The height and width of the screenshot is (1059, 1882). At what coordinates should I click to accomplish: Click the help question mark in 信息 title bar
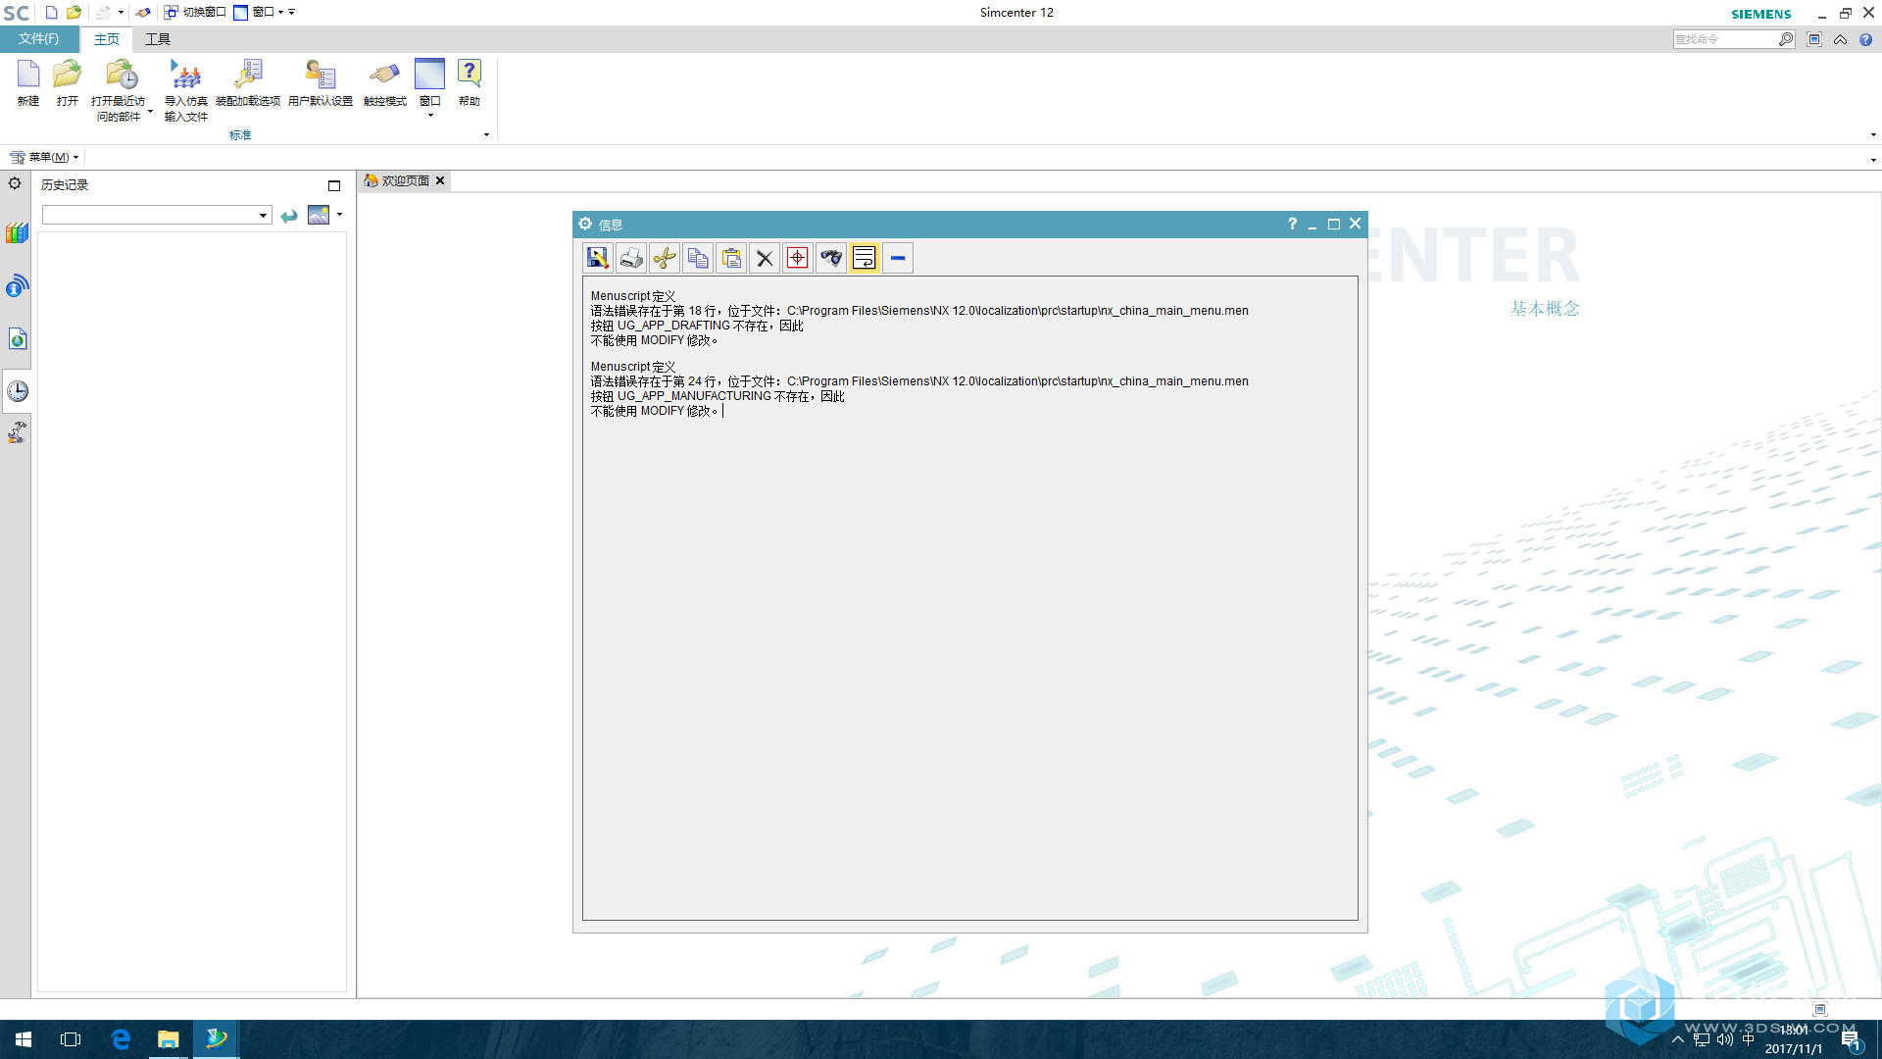click(1292, 224)
